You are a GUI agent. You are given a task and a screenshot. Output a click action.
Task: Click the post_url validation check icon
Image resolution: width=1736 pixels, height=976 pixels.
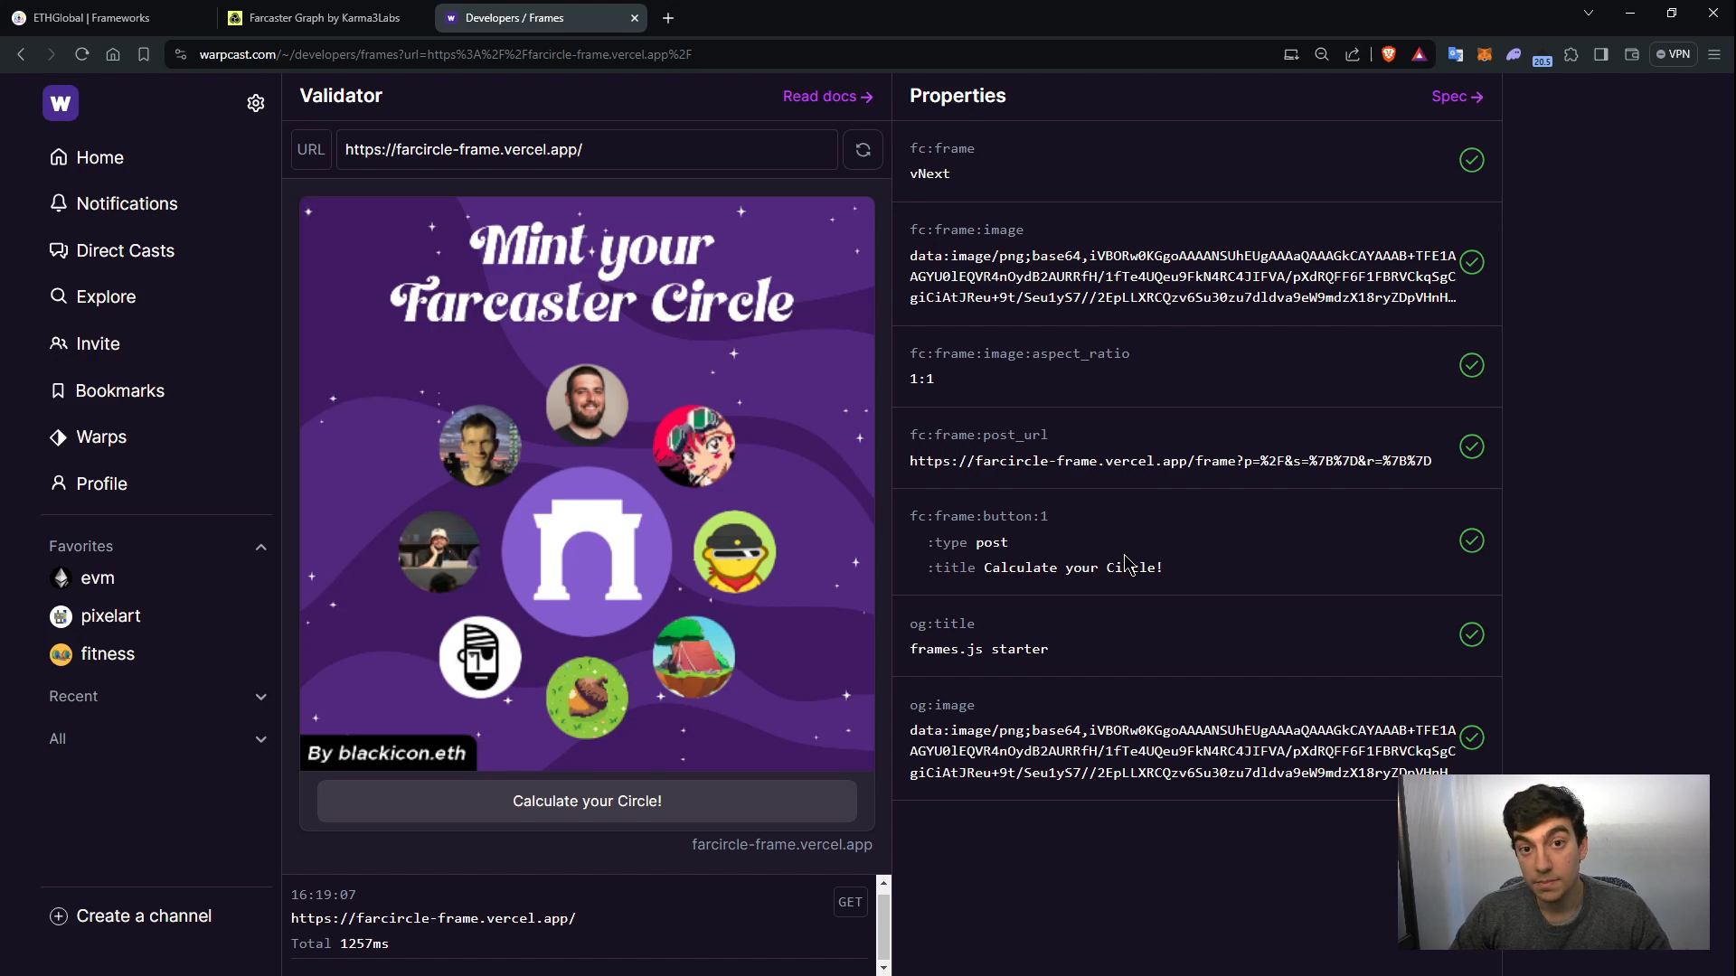point(1471,446)
